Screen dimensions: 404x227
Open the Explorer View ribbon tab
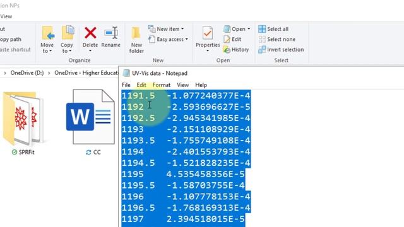pos(6,16)
